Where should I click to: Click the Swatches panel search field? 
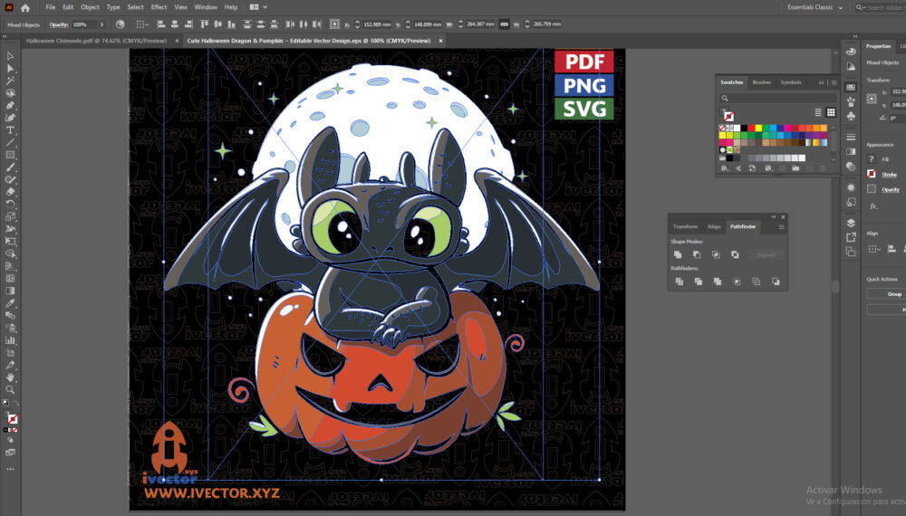(x=777, y=98)
